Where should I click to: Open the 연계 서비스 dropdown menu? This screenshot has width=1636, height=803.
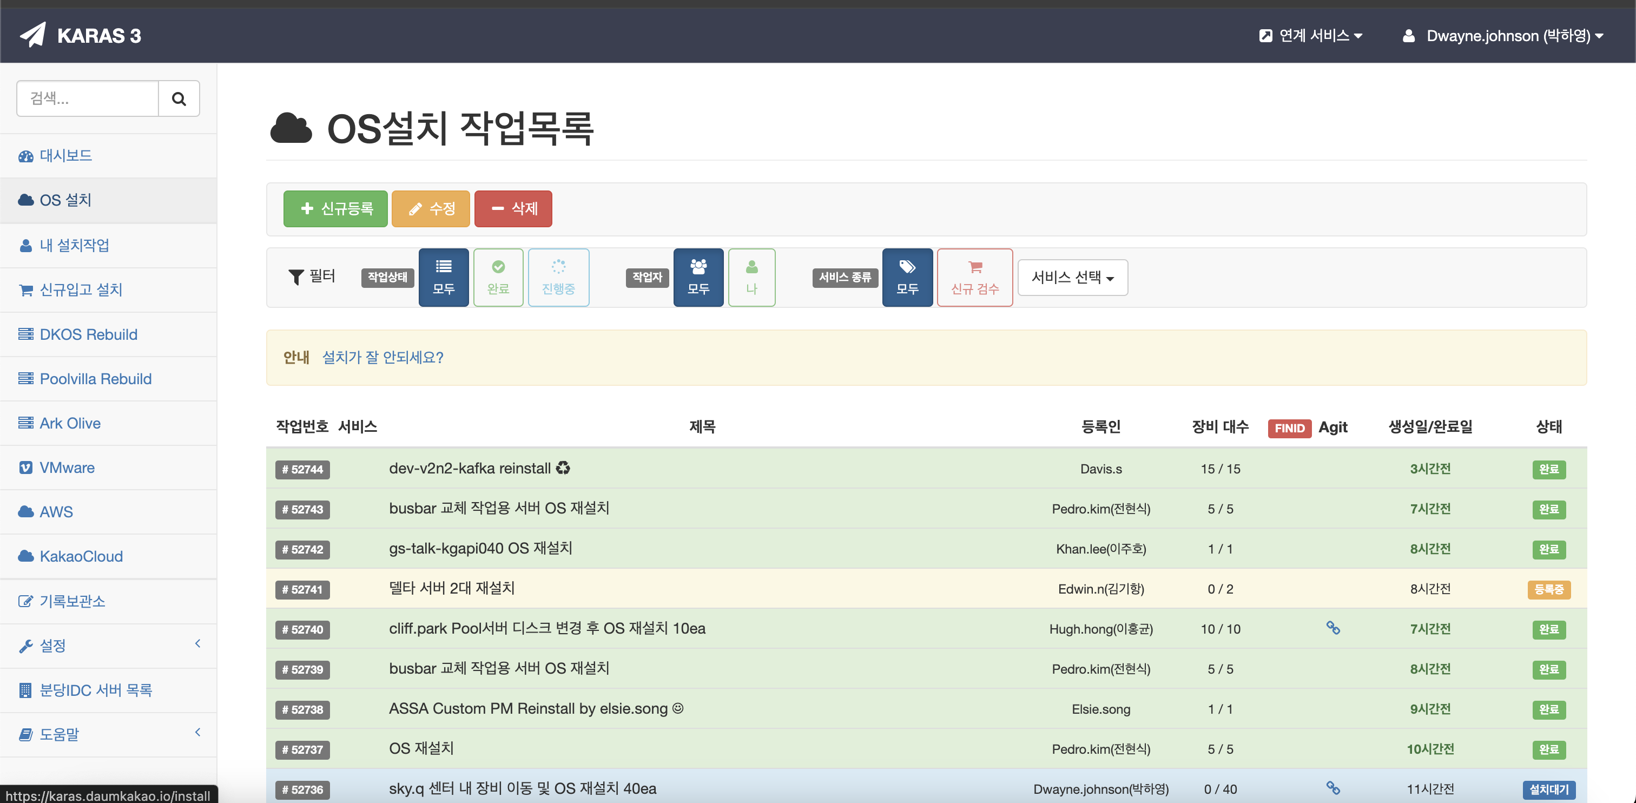coord(1311,36)
